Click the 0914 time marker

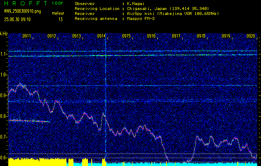coord(101,36)
